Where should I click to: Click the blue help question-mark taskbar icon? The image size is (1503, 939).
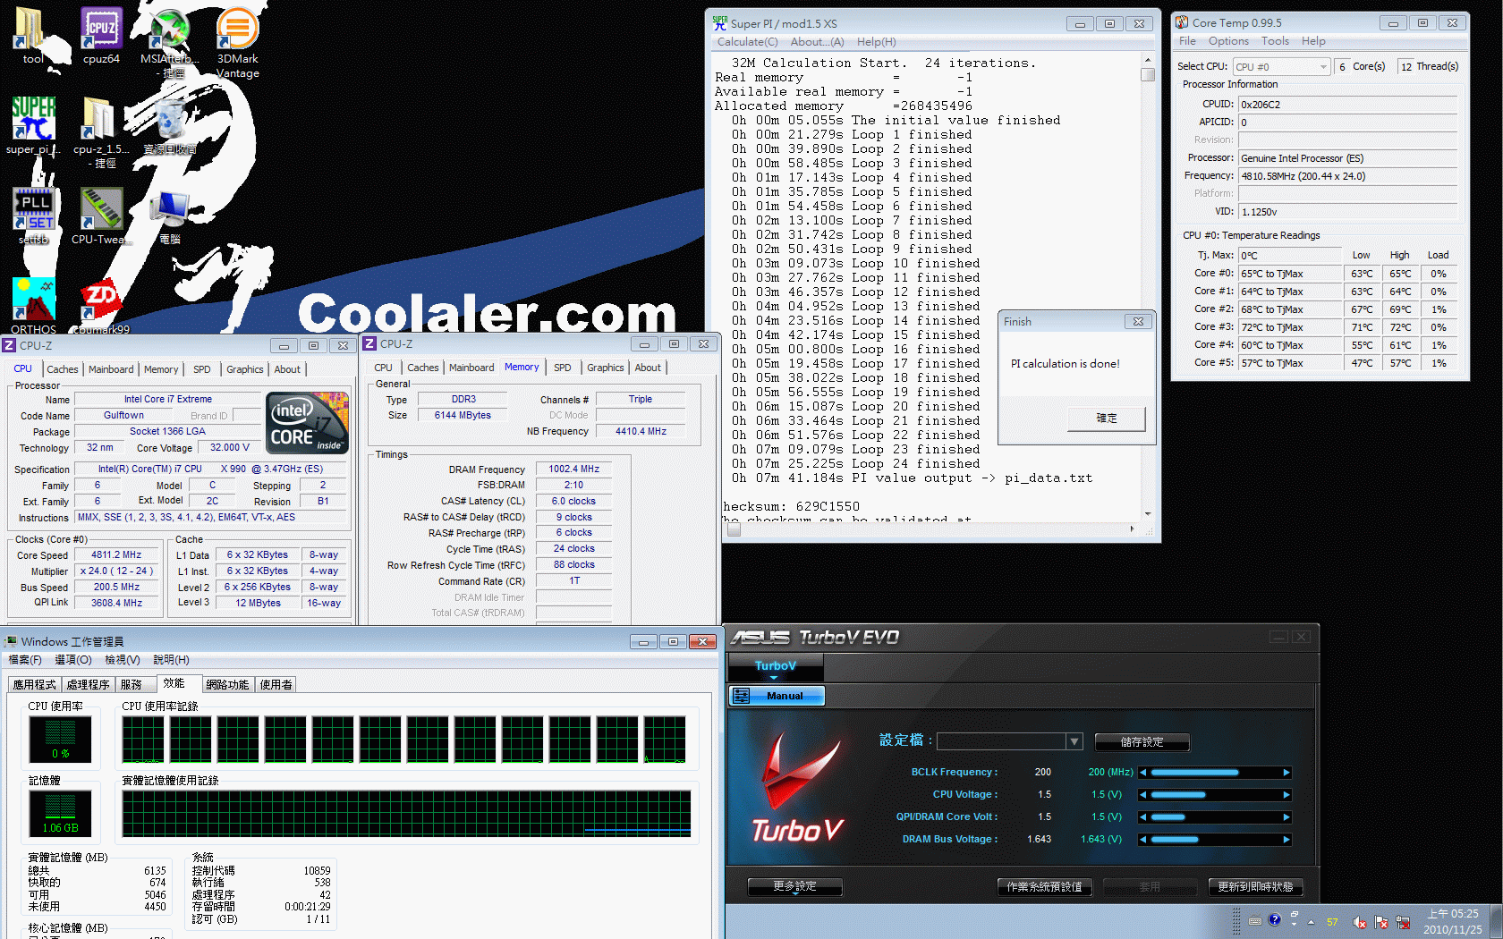(x=1275, y=920)
